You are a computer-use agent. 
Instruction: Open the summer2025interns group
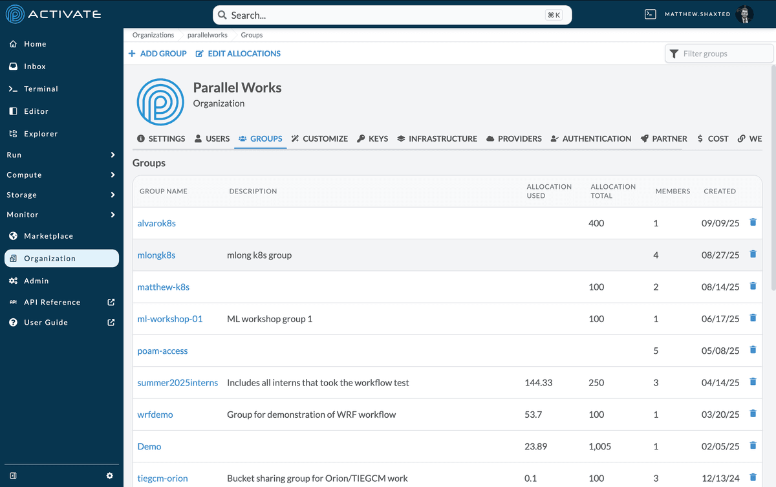[178, 382]
